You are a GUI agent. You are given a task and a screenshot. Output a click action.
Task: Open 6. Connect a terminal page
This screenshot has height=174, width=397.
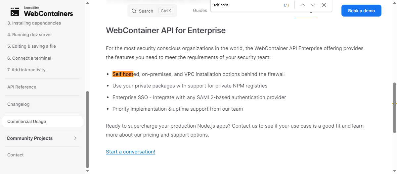pos(29,58)
